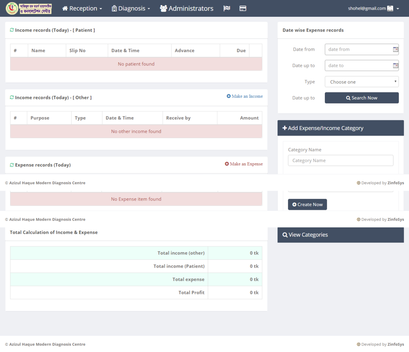Click the checkered flag icon in navbar
This screenshot has width=409, height=352.
[x=227, y=8]
